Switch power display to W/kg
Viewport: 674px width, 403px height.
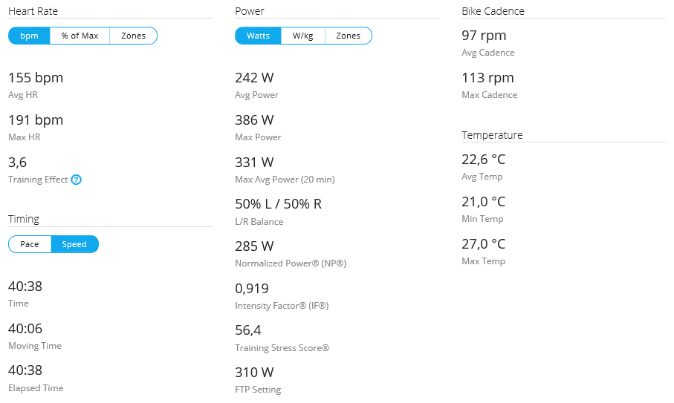(x=302, y=36)
